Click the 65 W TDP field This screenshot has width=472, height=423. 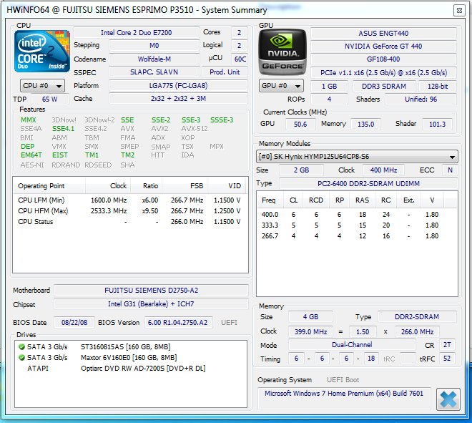point(50,99)
